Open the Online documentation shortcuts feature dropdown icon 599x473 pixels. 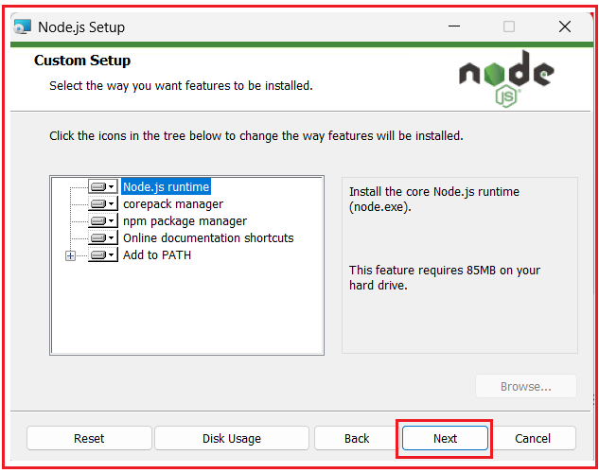pyautogui.click(x=103, y=237)
